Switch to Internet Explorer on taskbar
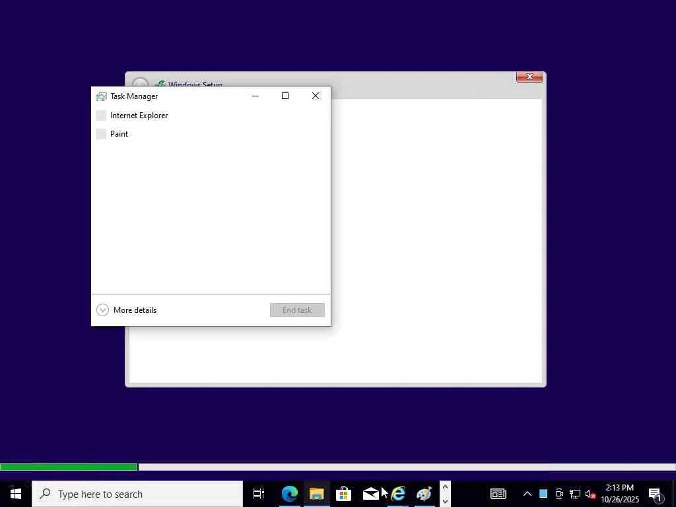Screen dimensions: 676x507 (x=398, y=494)
